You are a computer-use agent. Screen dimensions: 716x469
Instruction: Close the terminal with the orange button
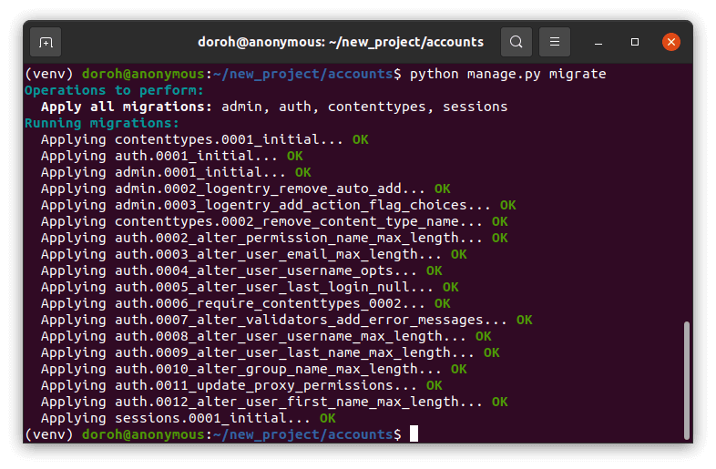click(671, 42)
